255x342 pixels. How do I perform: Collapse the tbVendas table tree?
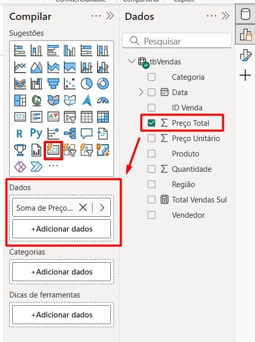click(x=131, y=61)
